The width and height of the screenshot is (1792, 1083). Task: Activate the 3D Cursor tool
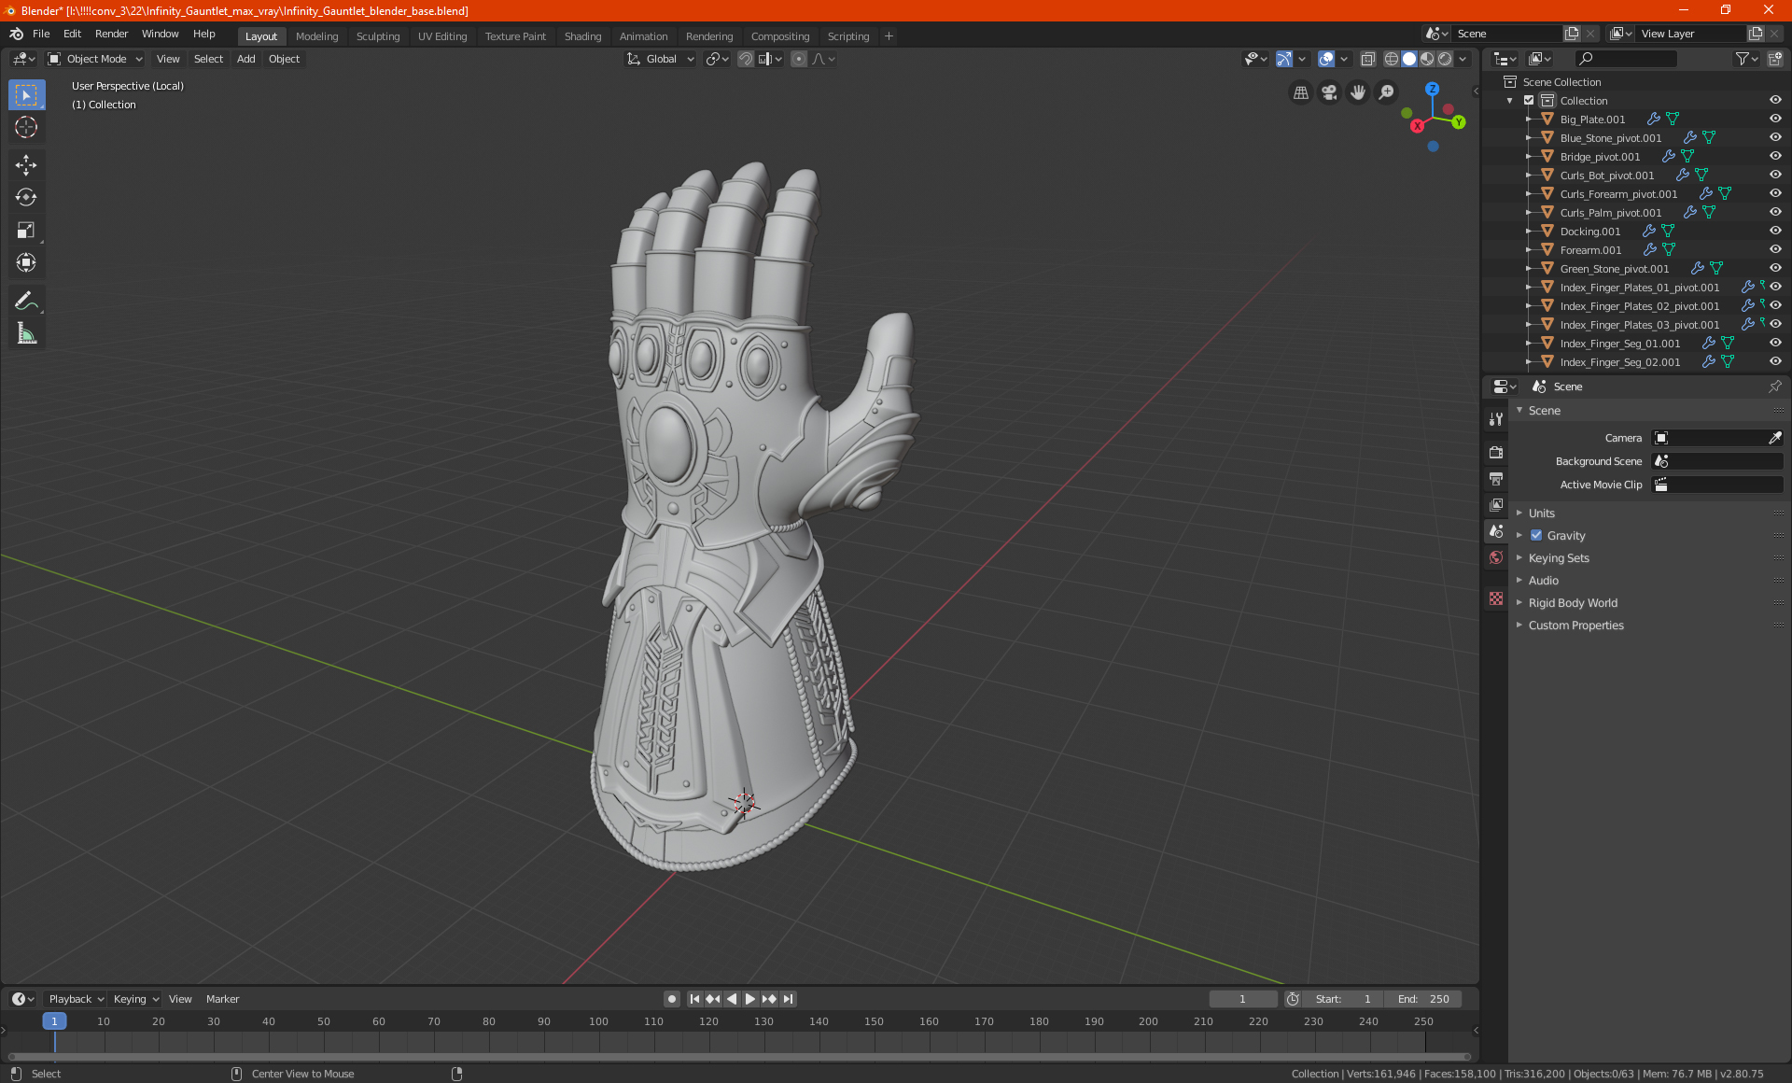26,127
